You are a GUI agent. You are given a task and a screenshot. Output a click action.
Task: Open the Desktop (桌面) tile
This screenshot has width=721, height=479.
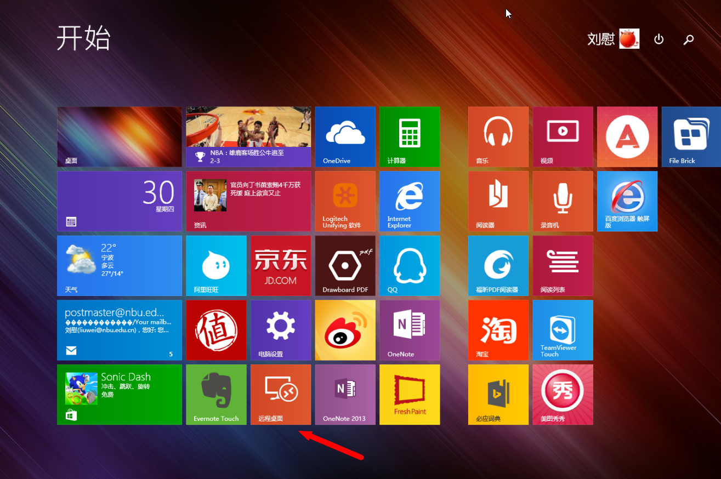120,136
